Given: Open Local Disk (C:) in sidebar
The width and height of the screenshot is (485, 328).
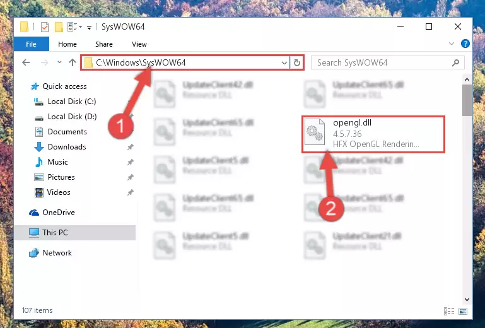Looking at the screenshot, I should [65, 102].
